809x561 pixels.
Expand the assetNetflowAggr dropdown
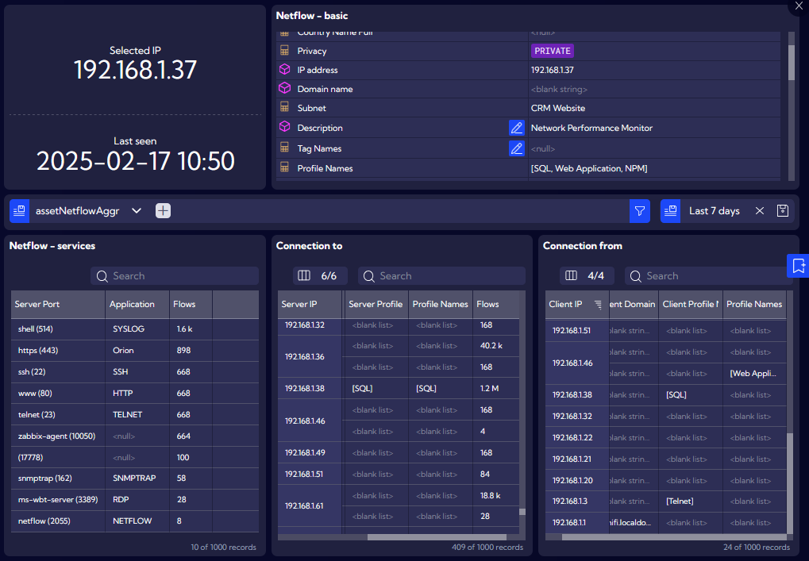tap(137, 211)
